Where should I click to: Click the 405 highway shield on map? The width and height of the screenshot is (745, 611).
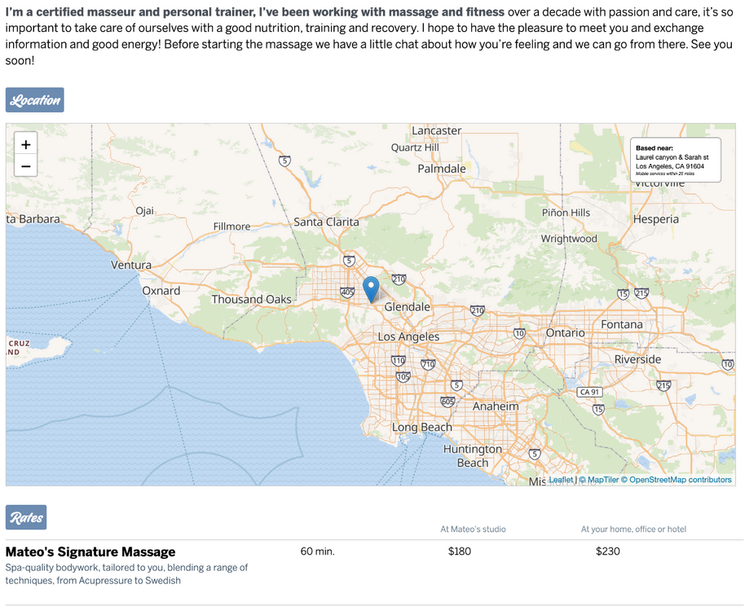pos(347,292)
